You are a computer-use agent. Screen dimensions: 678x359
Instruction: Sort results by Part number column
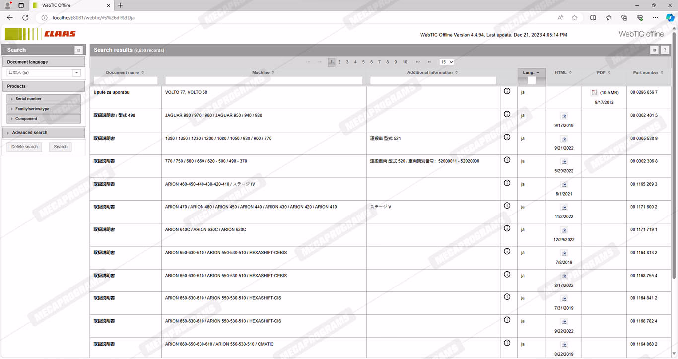coord(648,72)
